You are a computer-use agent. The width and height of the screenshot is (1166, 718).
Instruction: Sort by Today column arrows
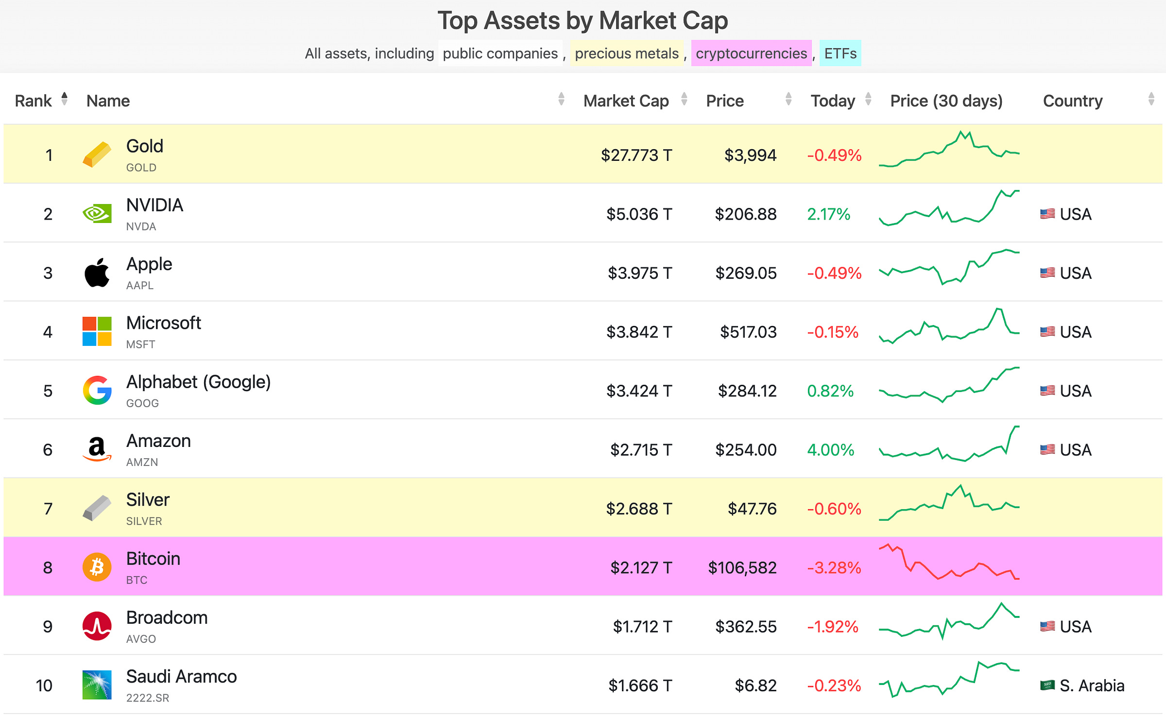click(x=868, y=100)
